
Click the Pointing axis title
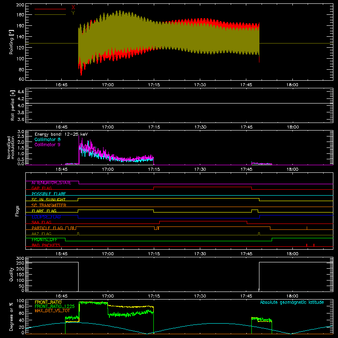[x=11, y=42]
